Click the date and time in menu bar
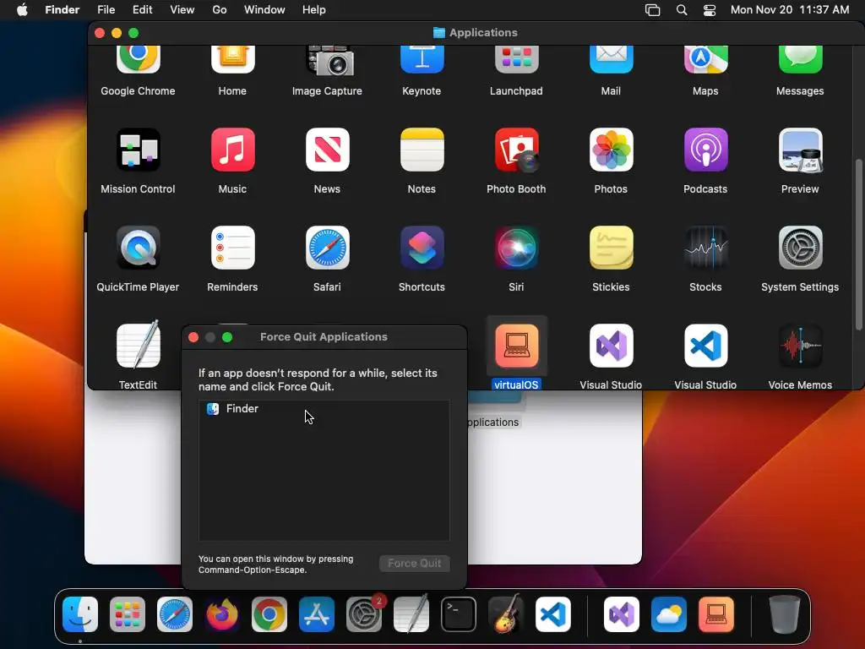 click(x=790, y=10)
